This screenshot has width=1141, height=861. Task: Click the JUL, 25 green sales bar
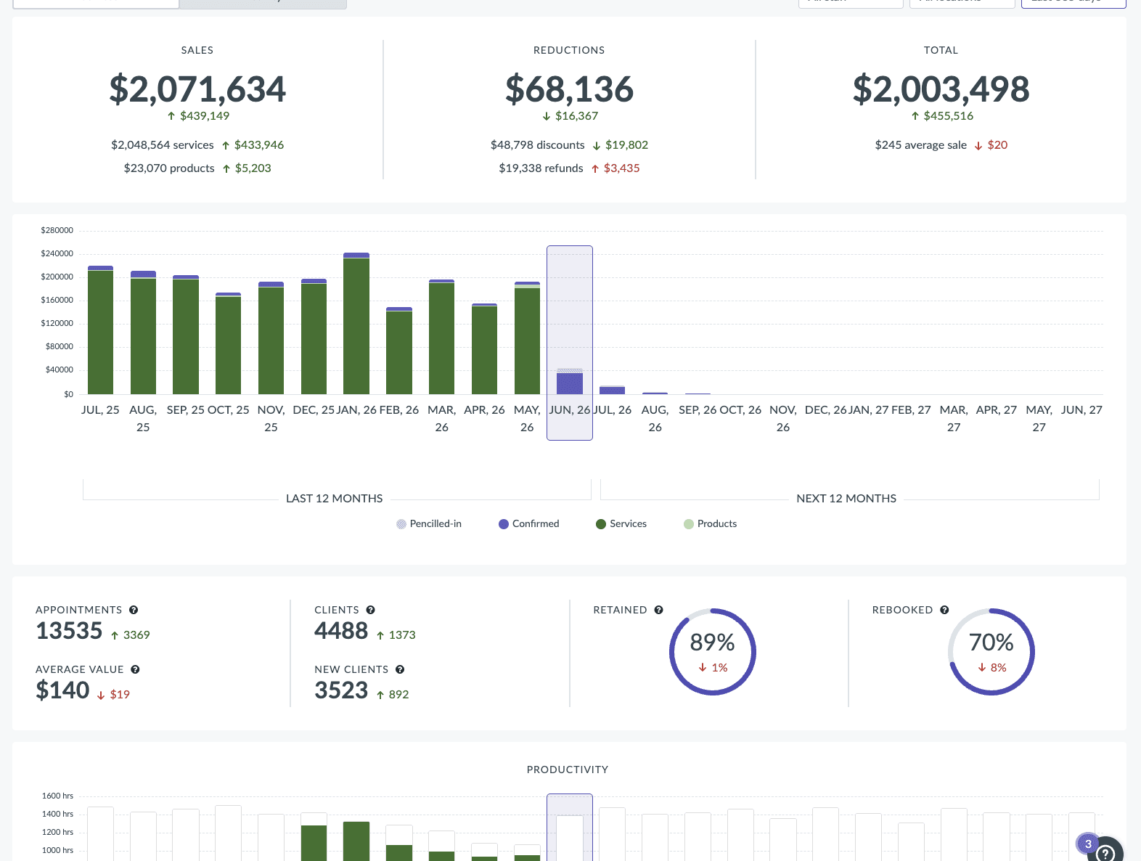(100, 330)
